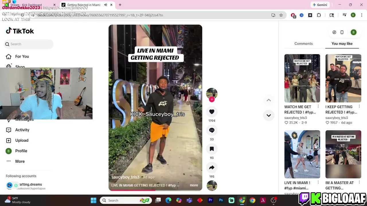Open Premiere Pro from the taskbar

click(210, 200)
